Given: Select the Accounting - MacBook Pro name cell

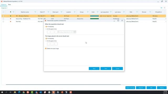Looking at the screenshot, I should tap(26, 19).
